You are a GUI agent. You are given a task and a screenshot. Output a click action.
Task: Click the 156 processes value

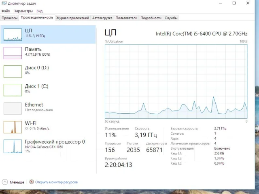pyautogui.click(x=110, y=150)
